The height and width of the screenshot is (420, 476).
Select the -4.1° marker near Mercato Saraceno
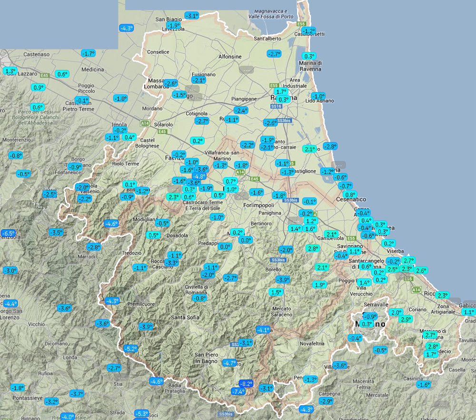pyautogui.click(x=263, y=330)
